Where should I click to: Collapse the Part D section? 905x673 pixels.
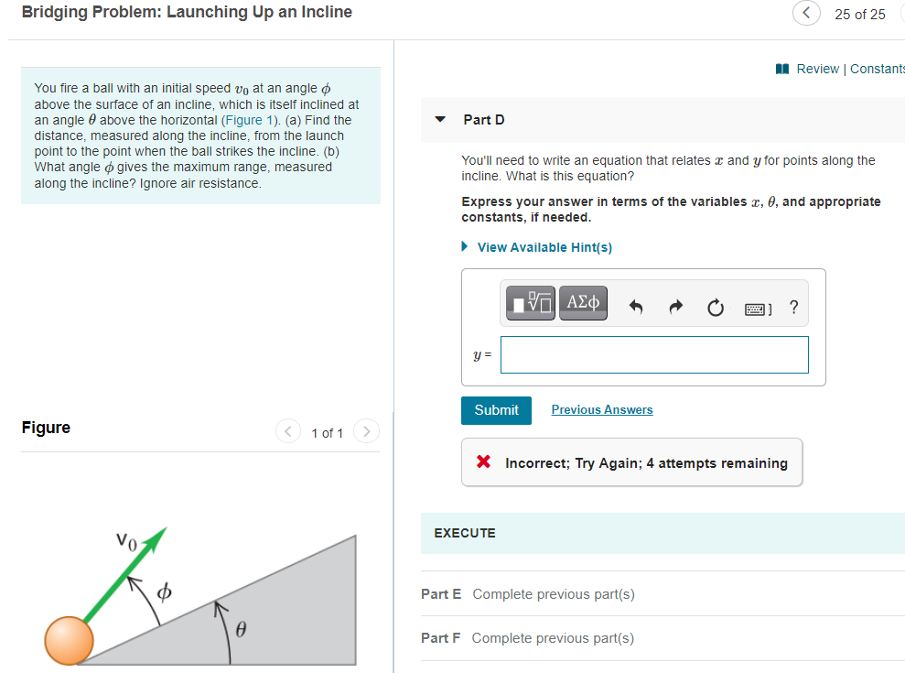(x=441, y=120)
